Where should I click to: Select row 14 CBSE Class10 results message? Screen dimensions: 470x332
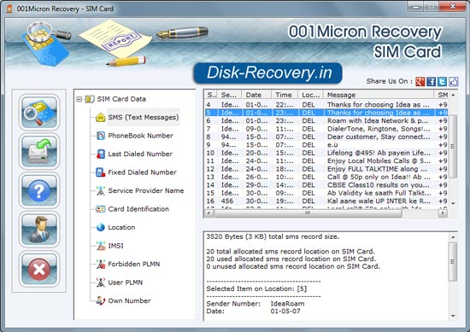click(x=326, y=185)
